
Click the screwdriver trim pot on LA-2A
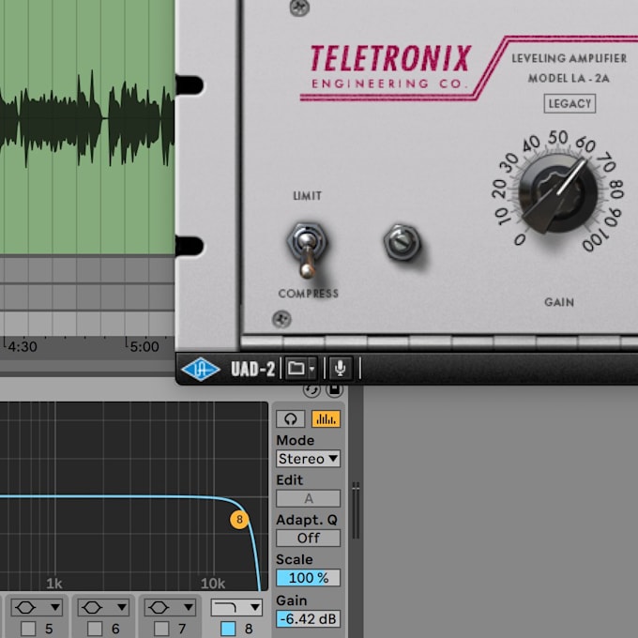coord(402,242)
